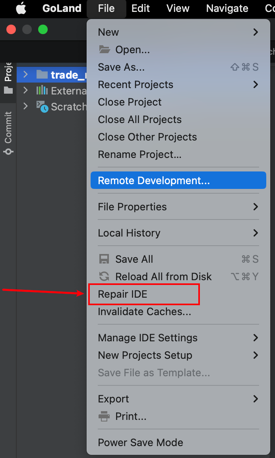
Task: Toggle Power Save Mode
Action: [x=140, y=443]
